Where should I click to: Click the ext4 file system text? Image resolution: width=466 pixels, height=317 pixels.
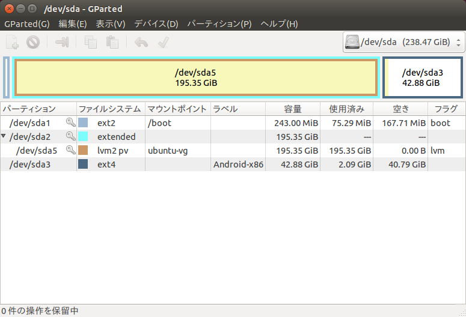pos(106,165)
